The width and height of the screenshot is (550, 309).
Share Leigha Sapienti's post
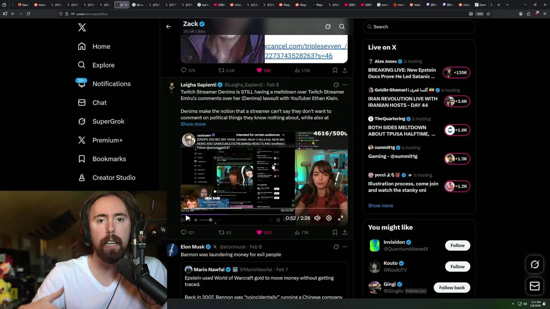[345, 233]
